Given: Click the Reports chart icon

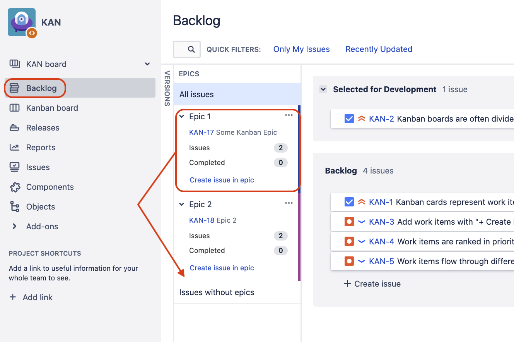Looking at the screenshot, I should coord(14,148).
